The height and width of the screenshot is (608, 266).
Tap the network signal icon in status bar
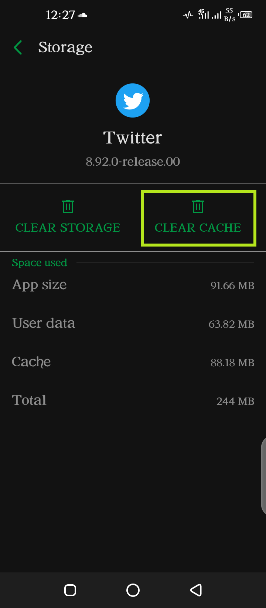pyautogui.click(x=188, y=15)
